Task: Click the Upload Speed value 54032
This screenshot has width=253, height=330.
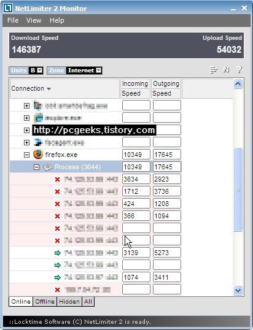Action: 229,50
